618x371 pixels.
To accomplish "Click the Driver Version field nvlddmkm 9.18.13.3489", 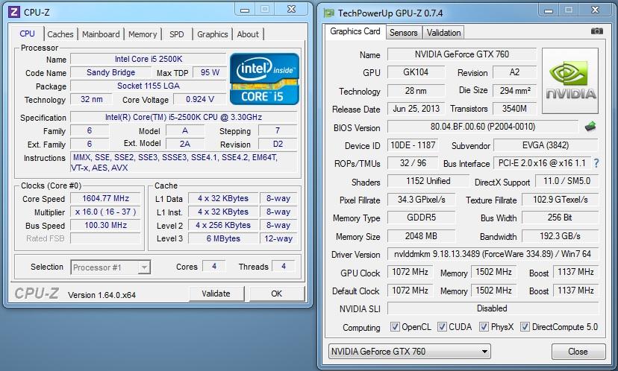I will click(x=493, y=254).
